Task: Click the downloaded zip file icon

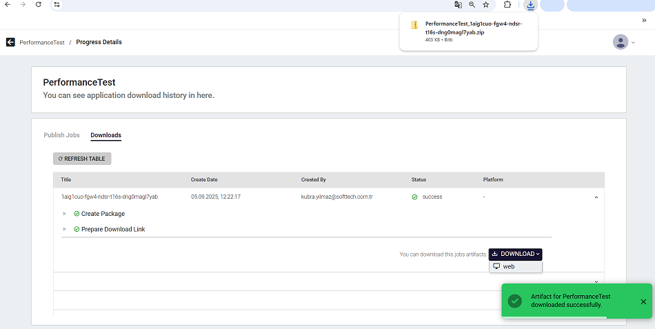Action: click(414, 25)
